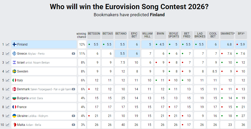The image size is (251, 129).
Task: Play the Greece Akylas Ferto video
Action: [73, 54]
